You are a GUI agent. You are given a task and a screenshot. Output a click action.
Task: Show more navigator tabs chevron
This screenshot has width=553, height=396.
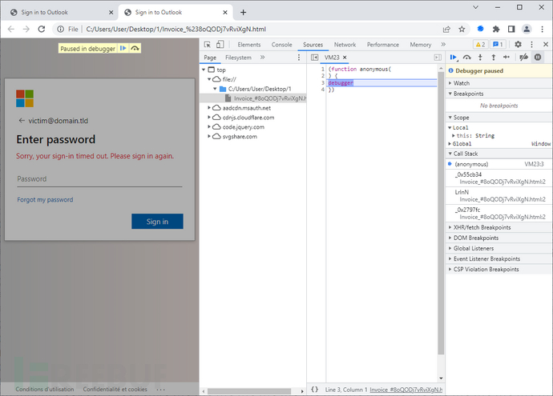[262, 58]
